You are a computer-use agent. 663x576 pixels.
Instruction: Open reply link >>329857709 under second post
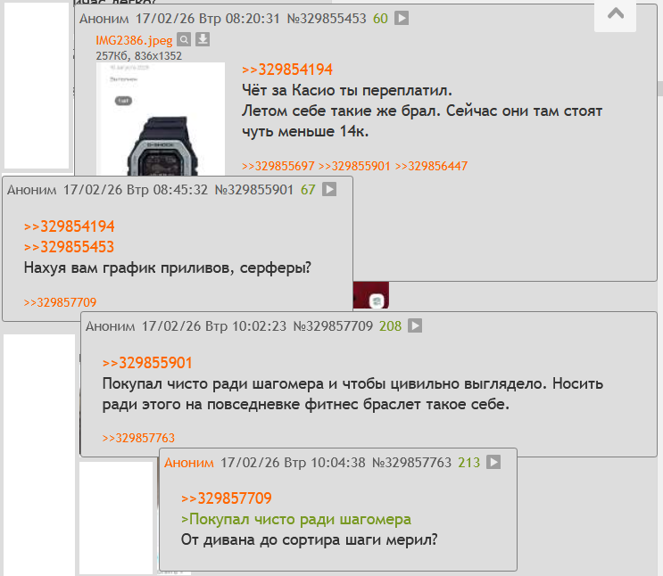[60, 302]
